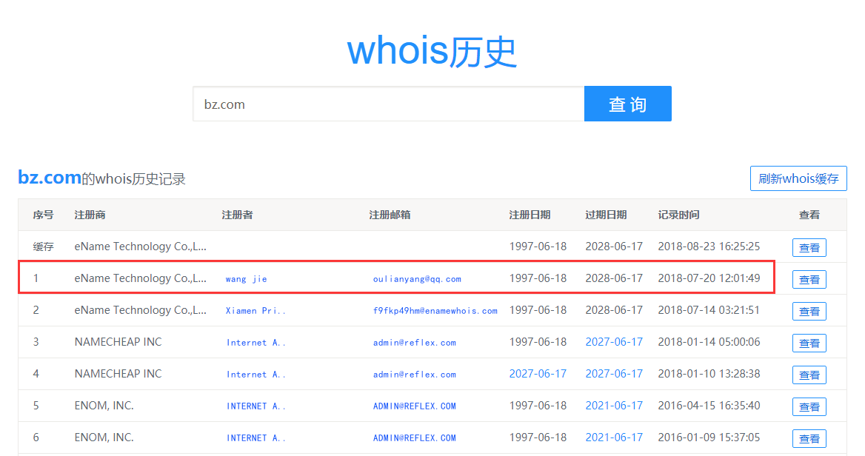The height and width of the screenshot is (456, 865).
Task: Open registrant link wang jie
Action: [x=246, y=279]
